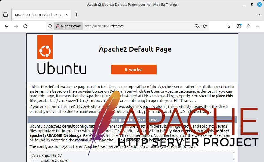Screen dimensions: 264x162
Task: Close the Apache2 Ubuntu Default Page tab
Action: point(66,15)
